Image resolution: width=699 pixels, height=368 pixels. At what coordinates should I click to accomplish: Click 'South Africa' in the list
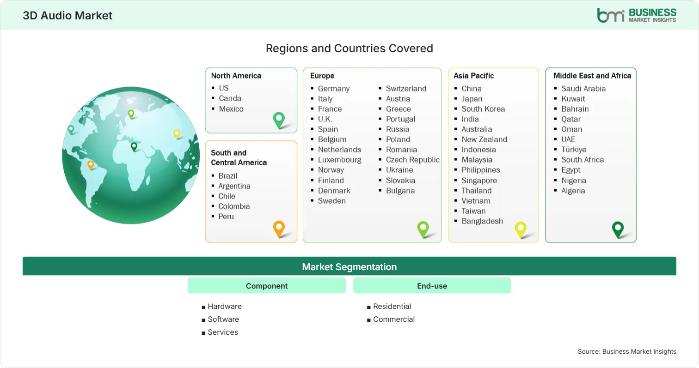[582, 159]
